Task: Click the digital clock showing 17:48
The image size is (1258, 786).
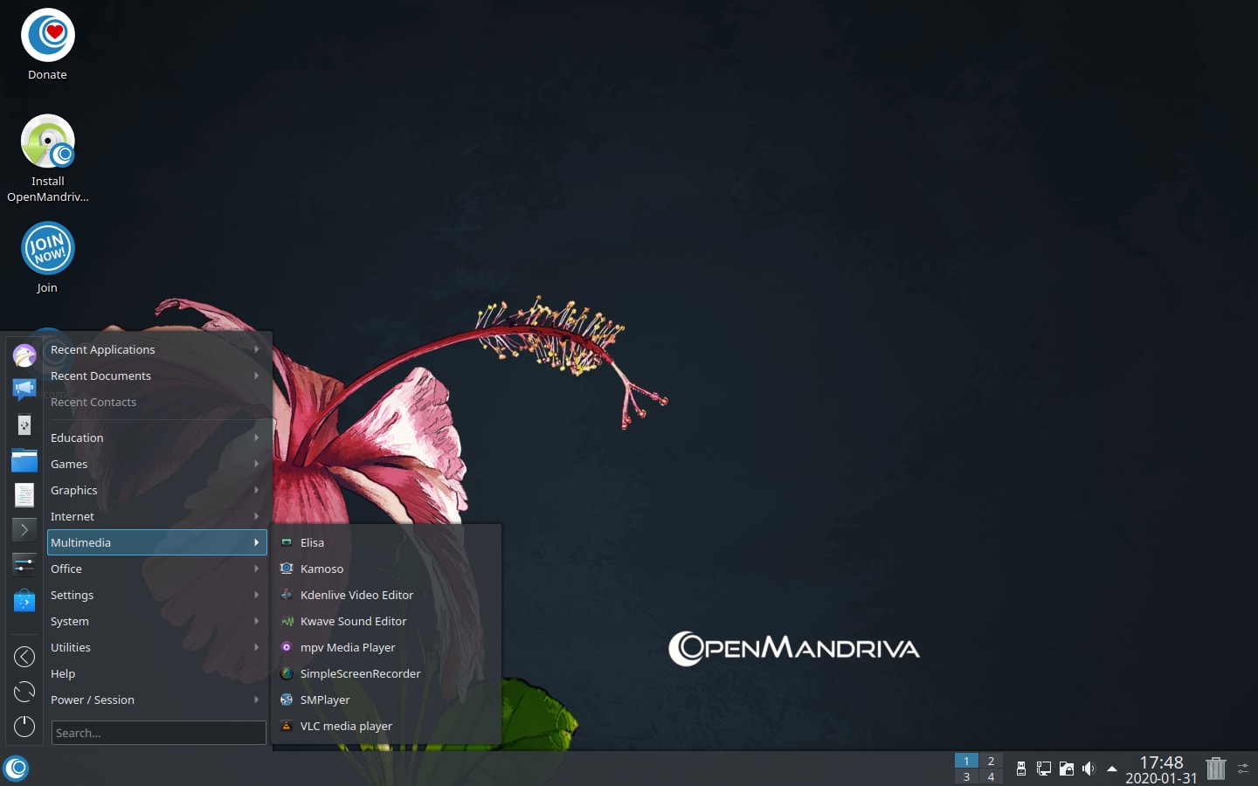Action: pos(1160,769)
